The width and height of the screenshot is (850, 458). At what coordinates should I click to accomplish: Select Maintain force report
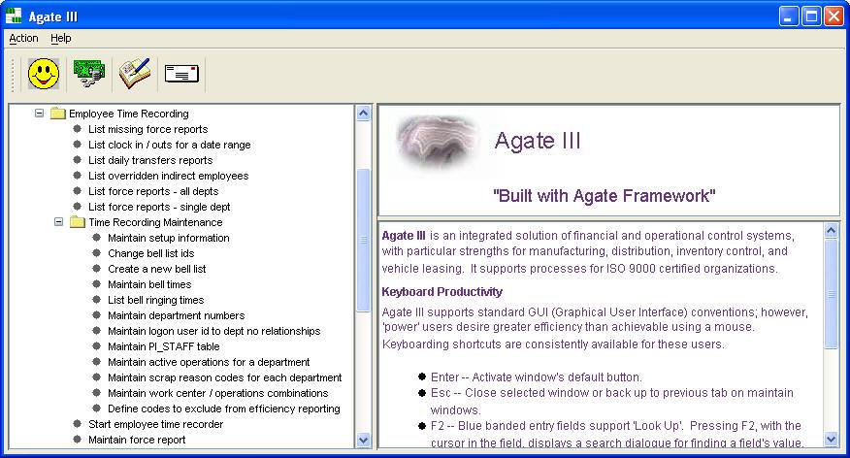click(x=137, y=441)
